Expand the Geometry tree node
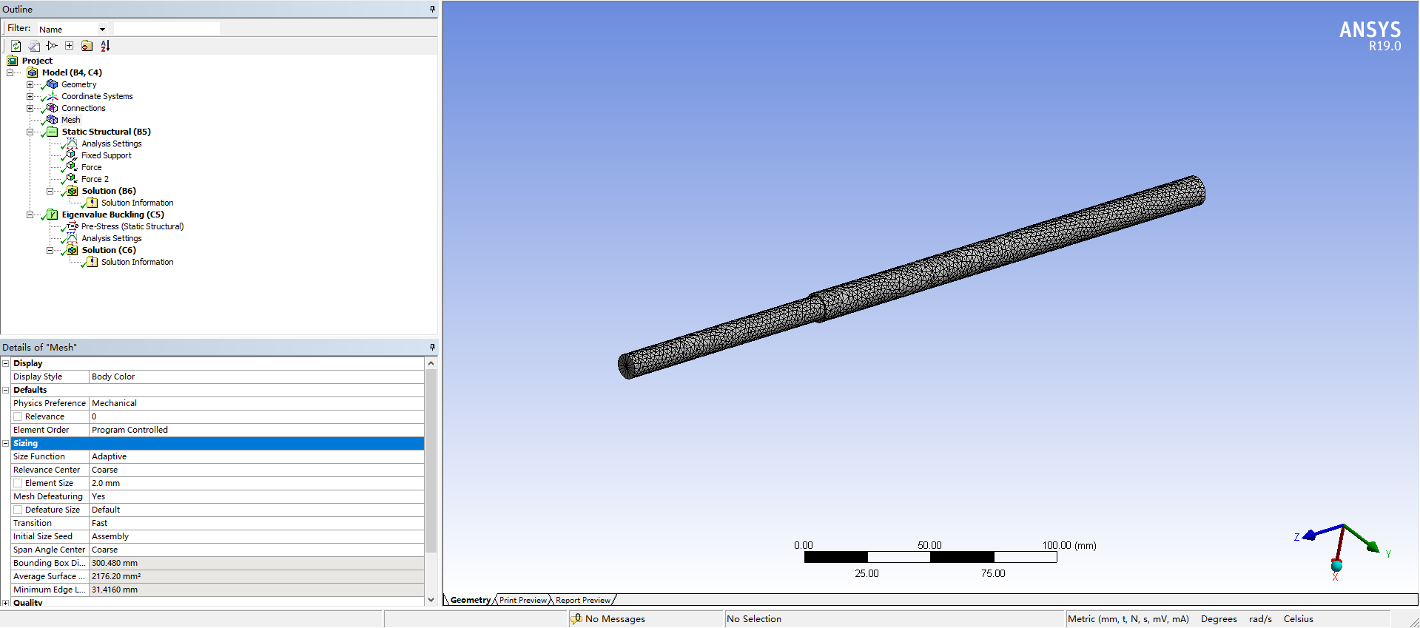 coord(30,84)
